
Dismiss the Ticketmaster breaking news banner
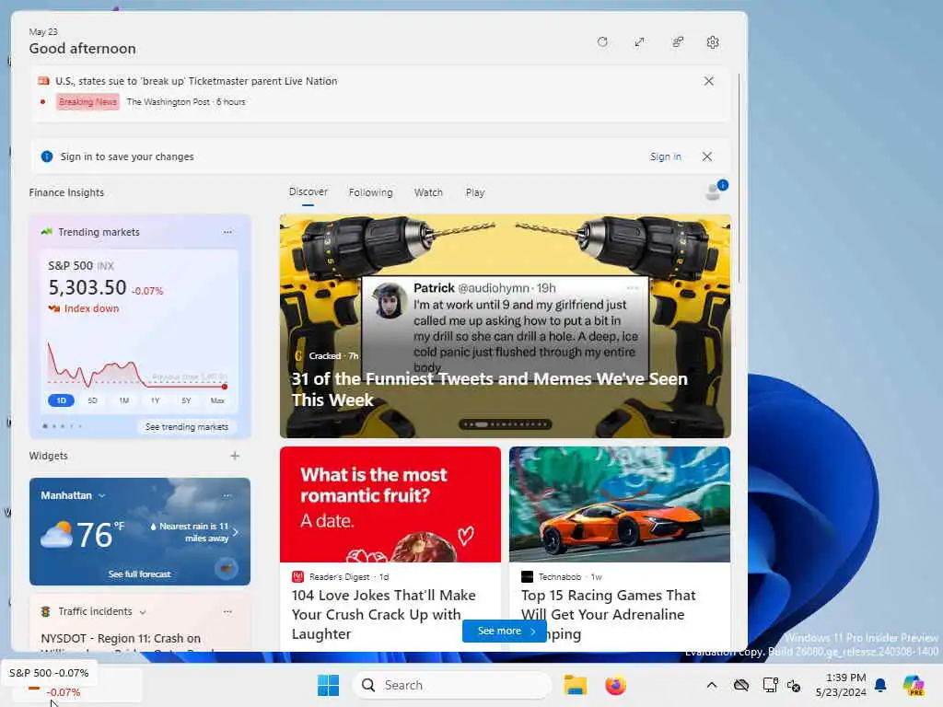click(x=708, y=81)
